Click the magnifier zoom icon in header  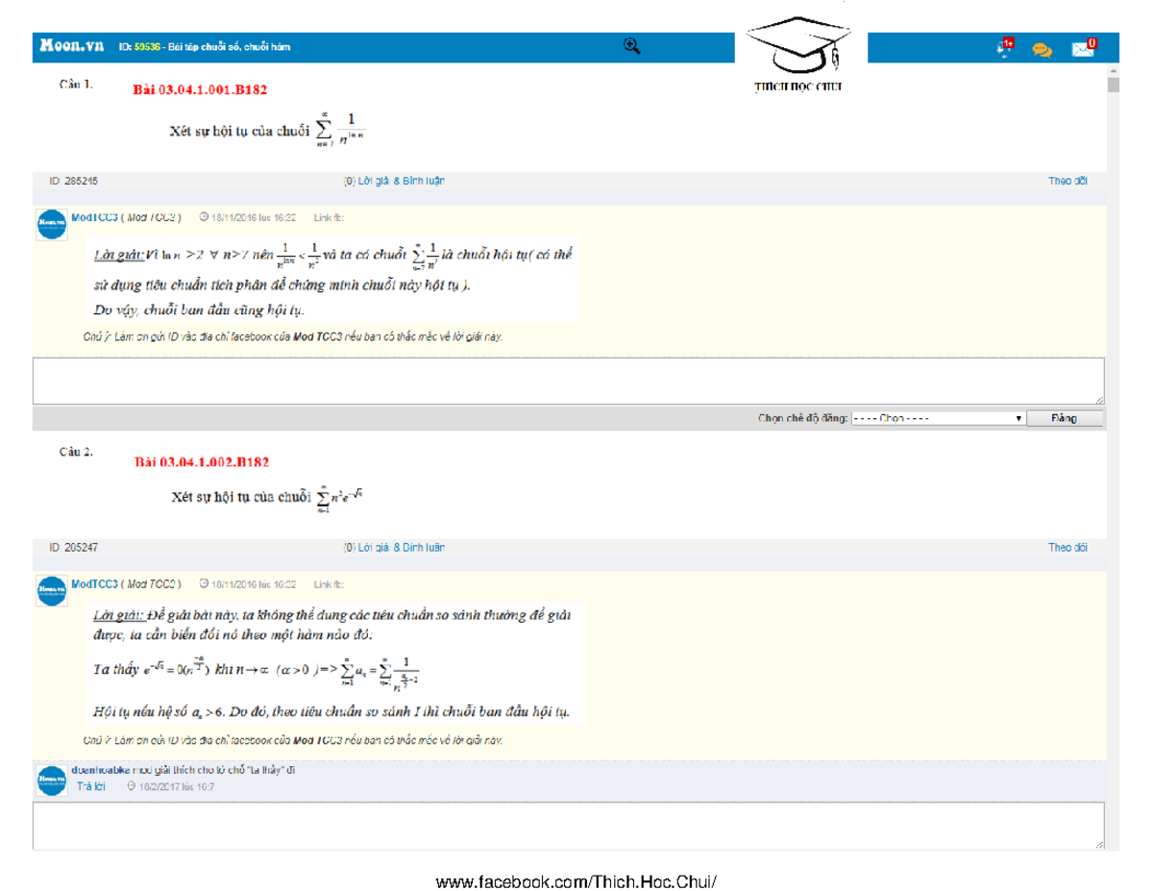(631, 45)
